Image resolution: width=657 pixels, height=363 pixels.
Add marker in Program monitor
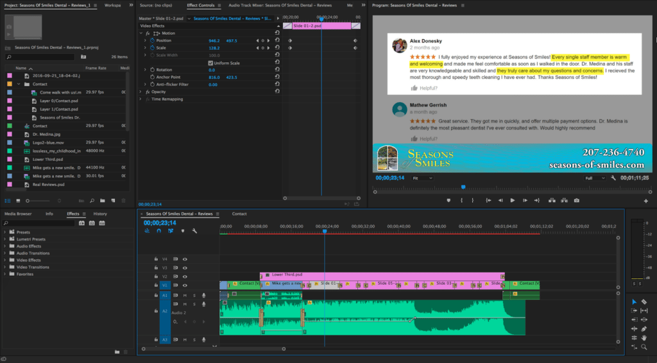point(448,201)
